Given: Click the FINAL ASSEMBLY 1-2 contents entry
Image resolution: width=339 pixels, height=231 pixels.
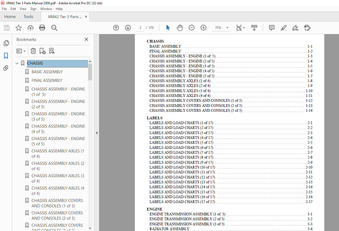Looking at the screenshot, I should (x=231, y=51).
